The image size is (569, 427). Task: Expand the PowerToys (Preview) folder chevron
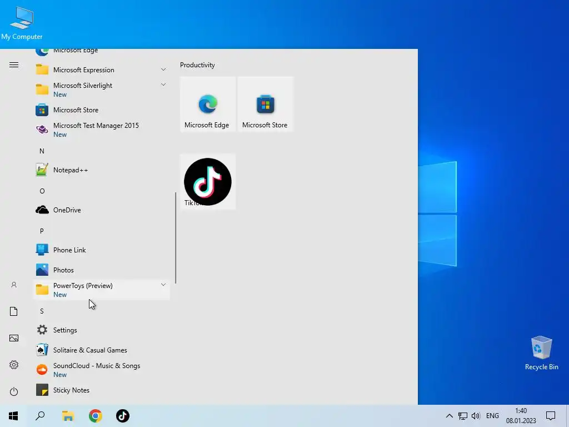point(163,285)
